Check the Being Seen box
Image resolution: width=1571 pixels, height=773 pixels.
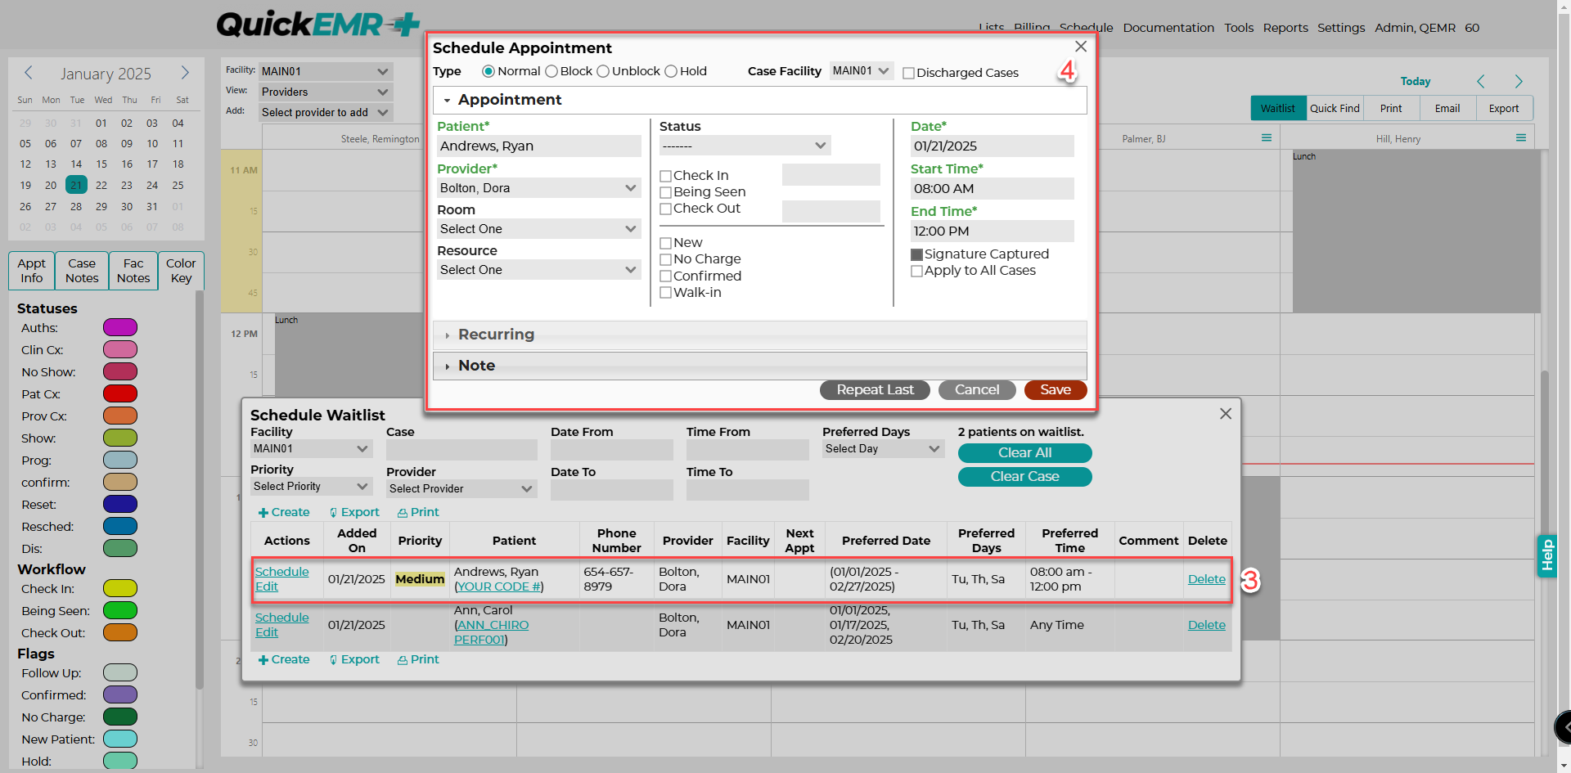(665, 192)
